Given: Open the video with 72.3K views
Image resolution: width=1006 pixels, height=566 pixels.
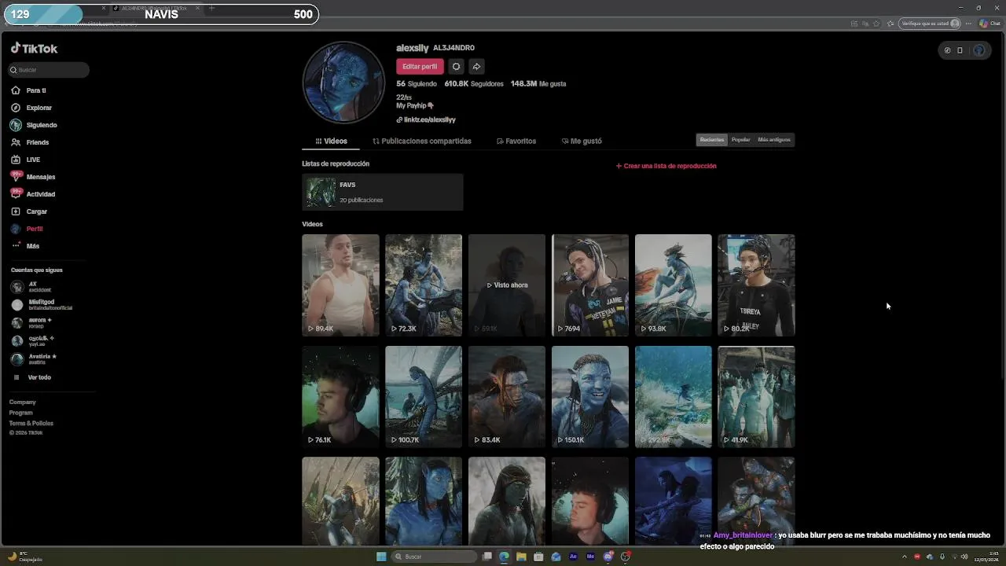Looking at the screenshot, I should pyautogui.click(x=424, y=285).
